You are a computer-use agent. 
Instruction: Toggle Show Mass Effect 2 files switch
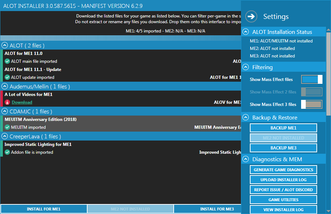(x=312, y=92)
